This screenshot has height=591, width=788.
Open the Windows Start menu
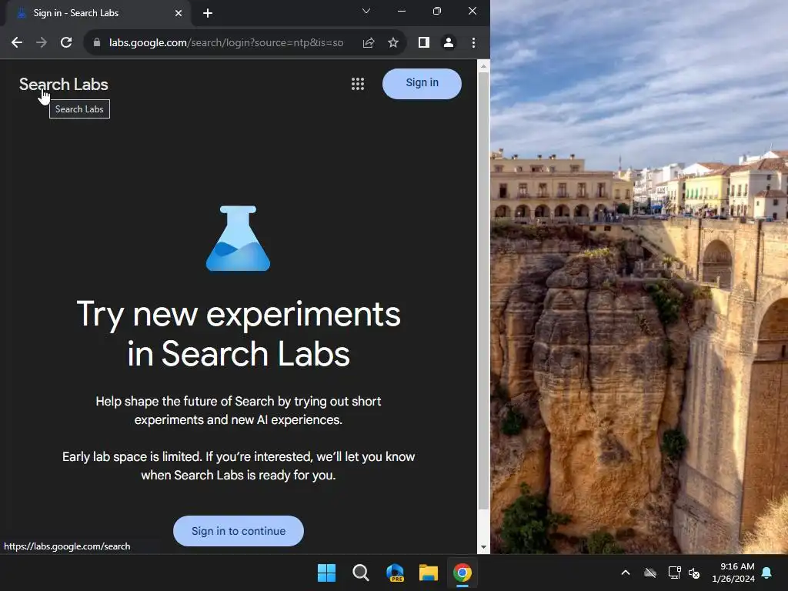coord(326,573)
